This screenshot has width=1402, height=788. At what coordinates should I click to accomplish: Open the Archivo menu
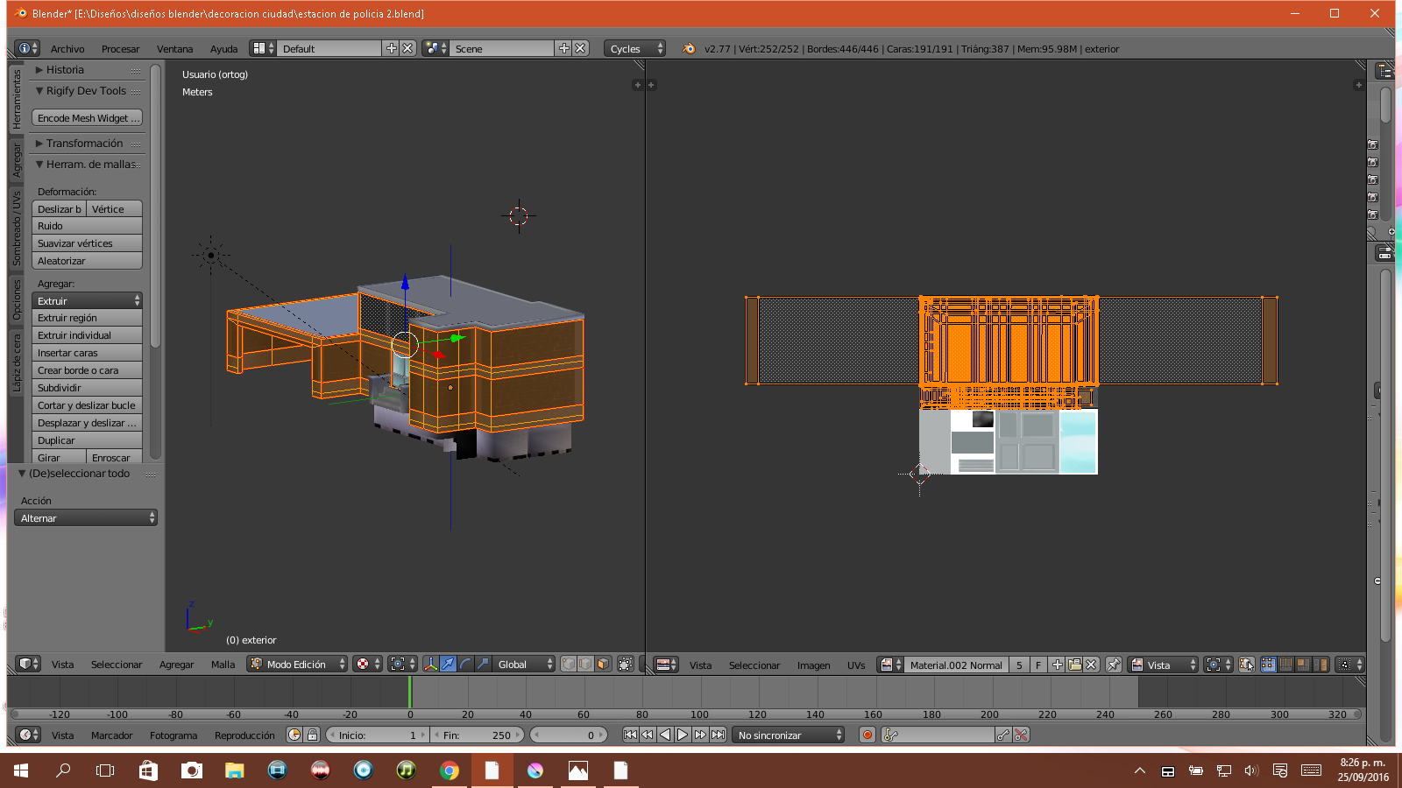tap(67, 49)
